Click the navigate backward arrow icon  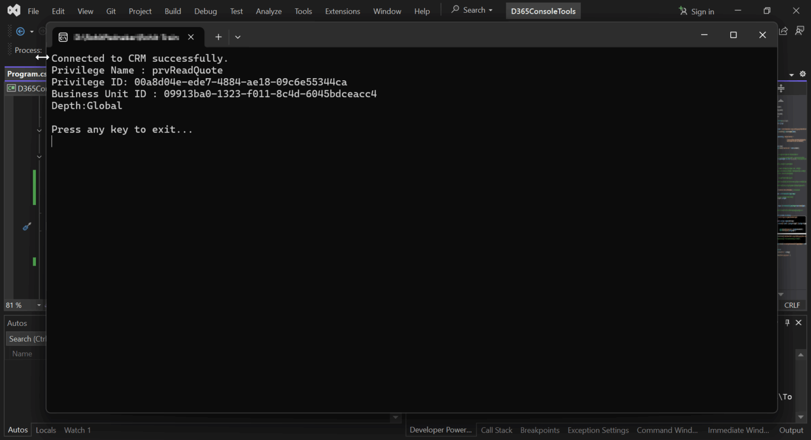coord(21,32)
